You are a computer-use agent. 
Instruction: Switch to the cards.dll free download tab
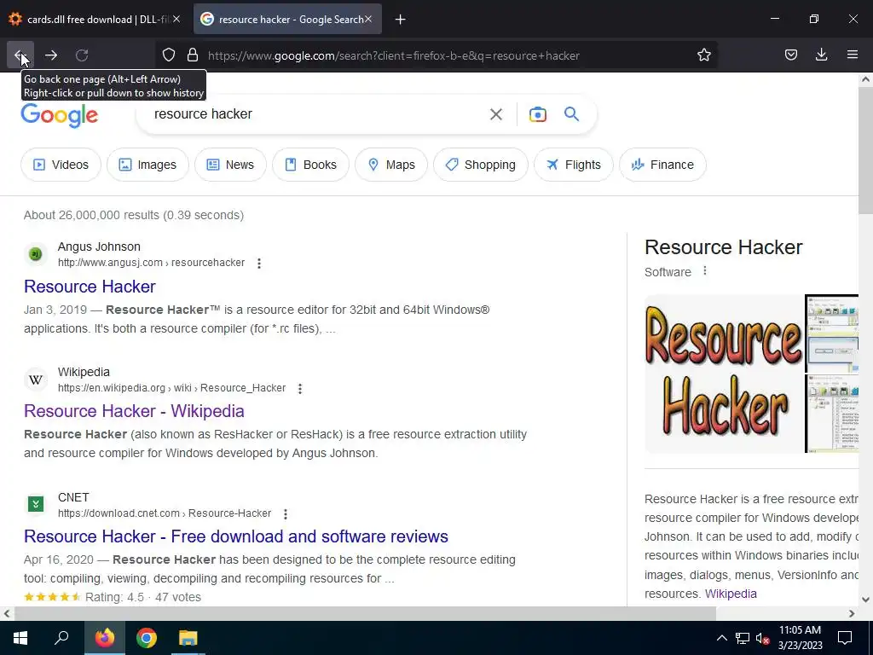(x=95, y=20)
